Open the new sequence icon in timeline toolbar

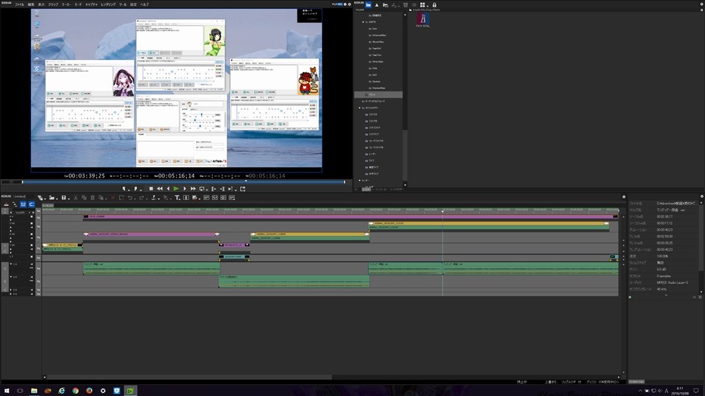coord(40,197)
